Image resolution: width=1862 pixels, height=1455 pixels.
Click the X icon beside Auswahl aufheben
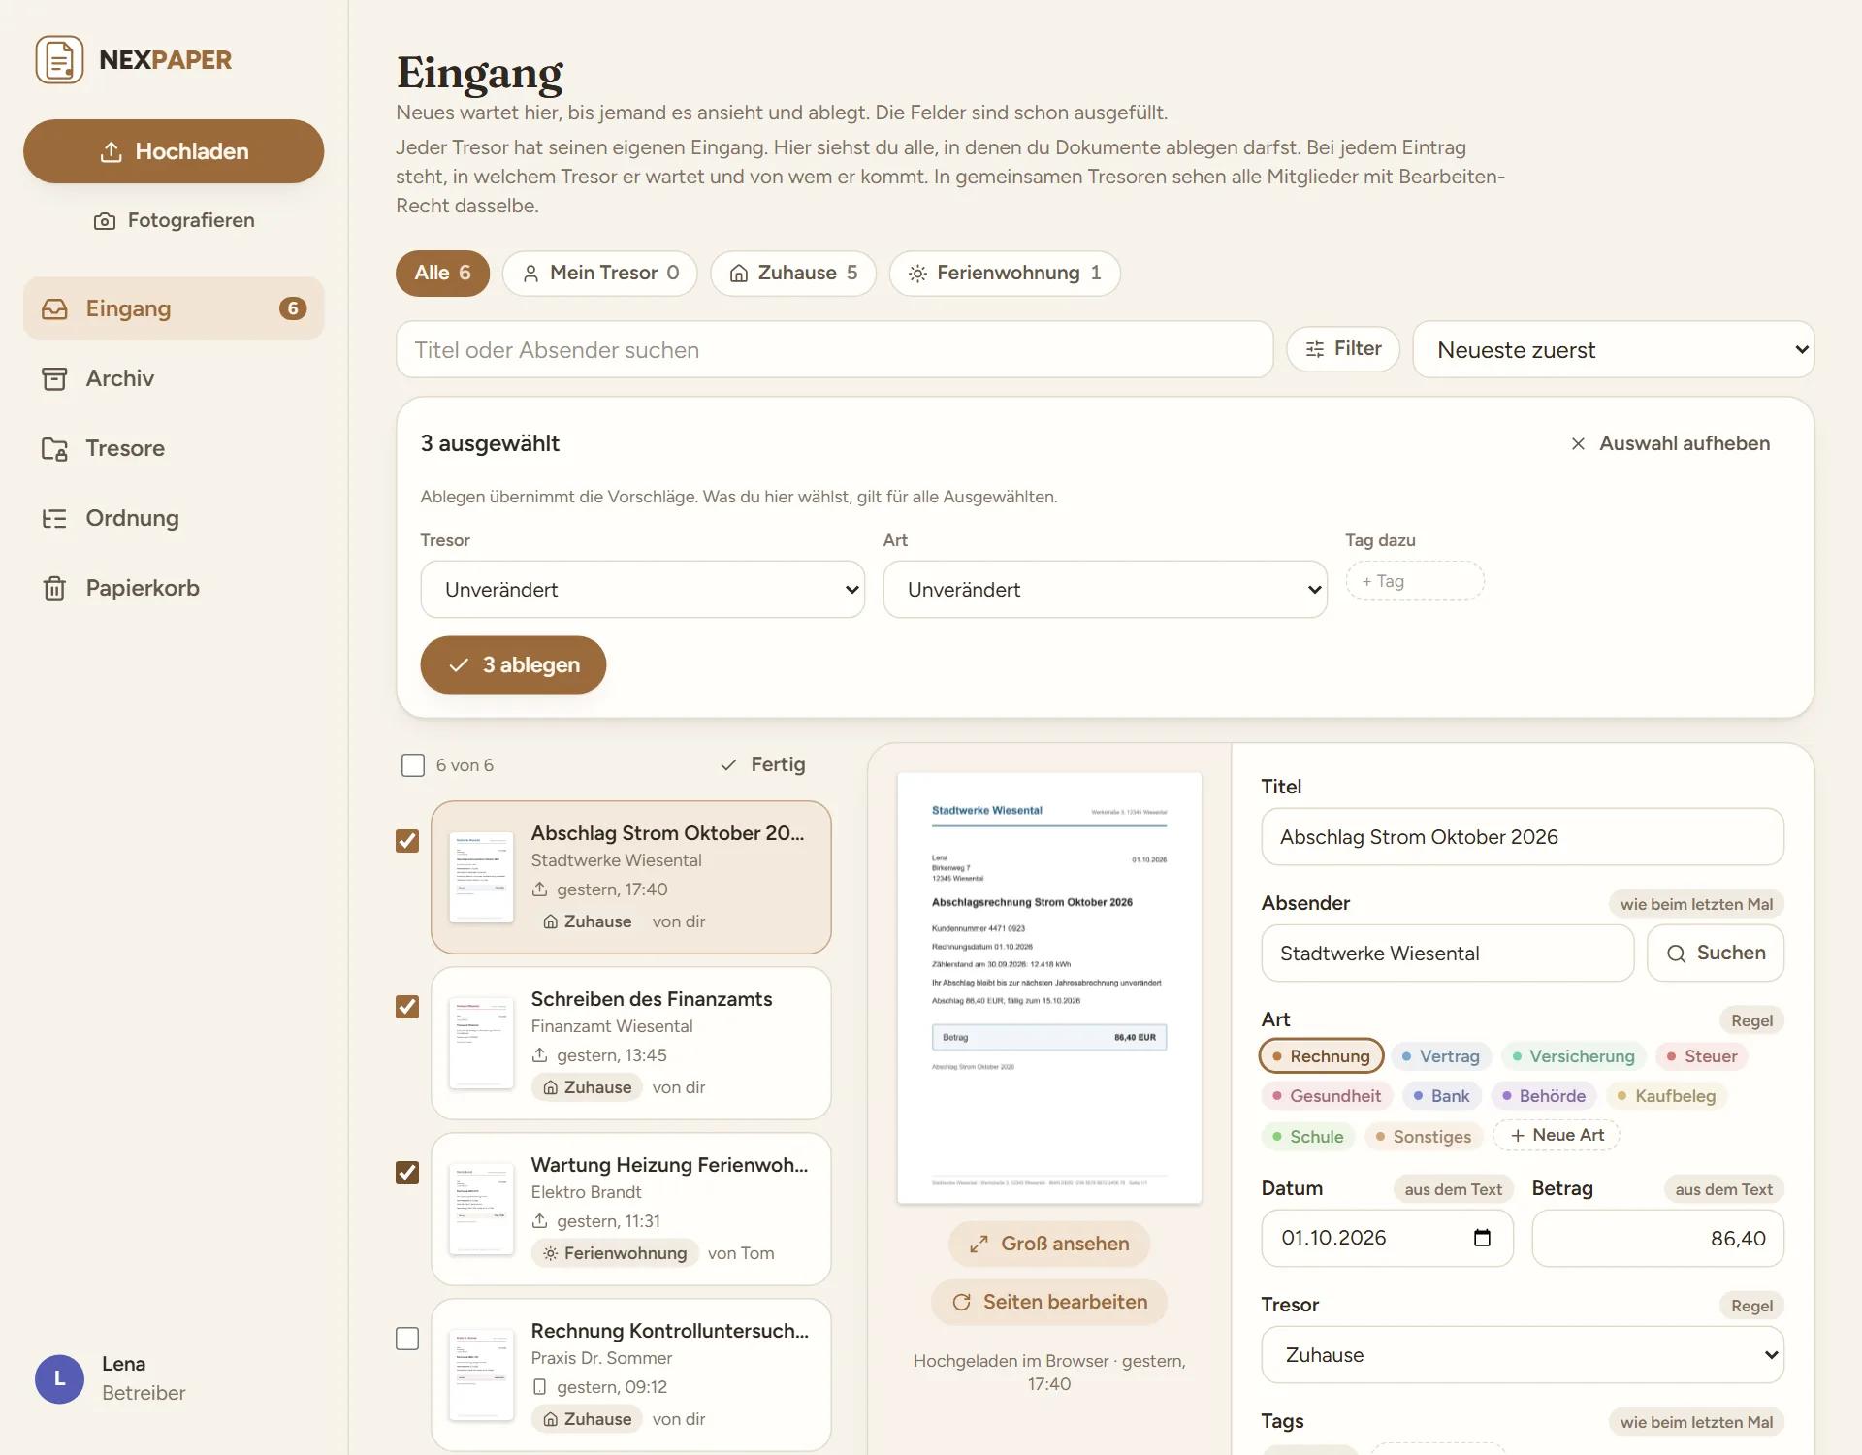[x=1578, y=443]
